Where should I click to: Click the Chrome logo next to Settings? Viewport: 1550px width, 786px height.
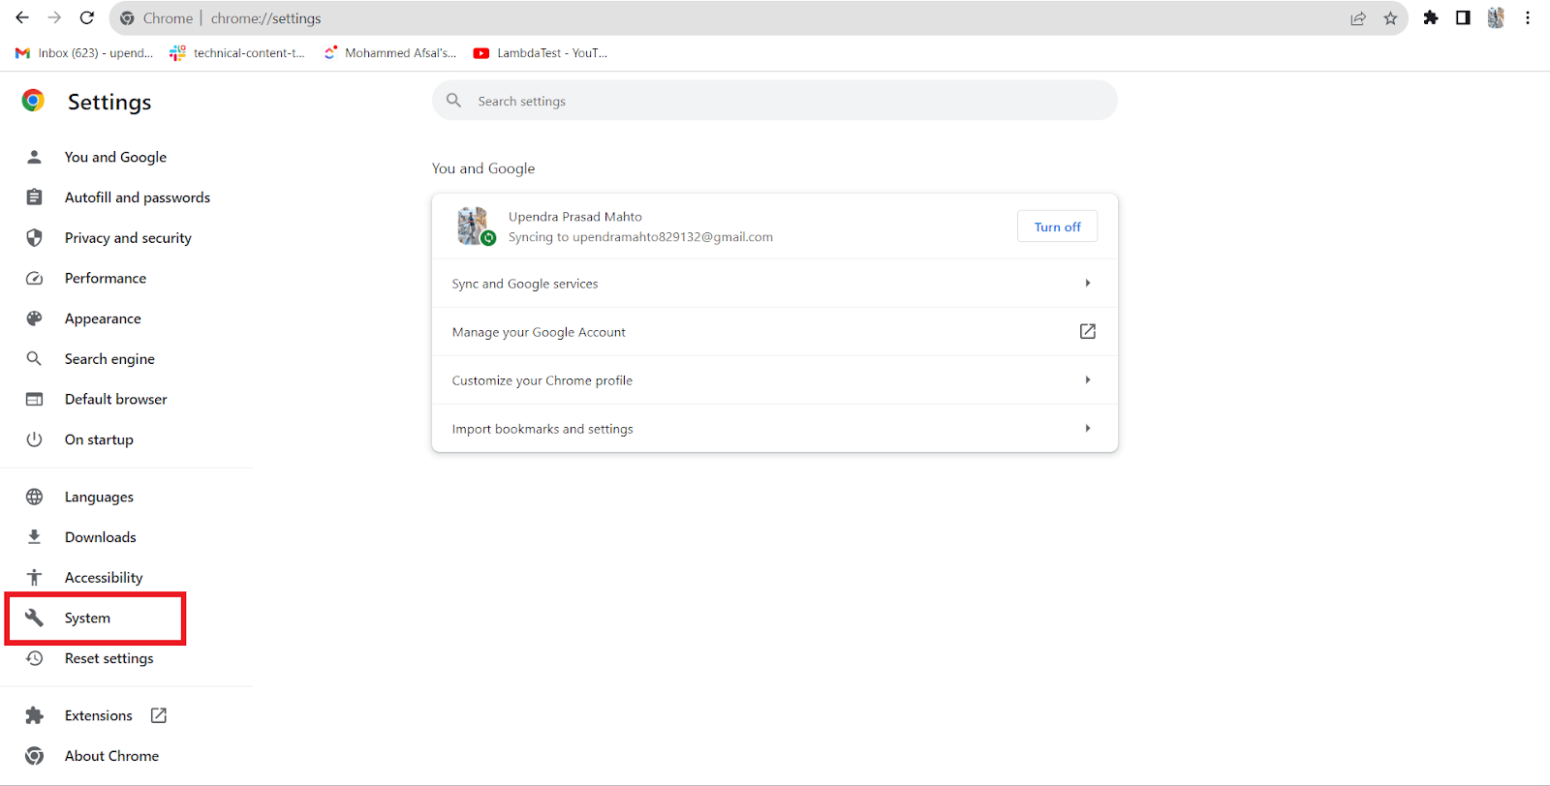tap(33, 101)
